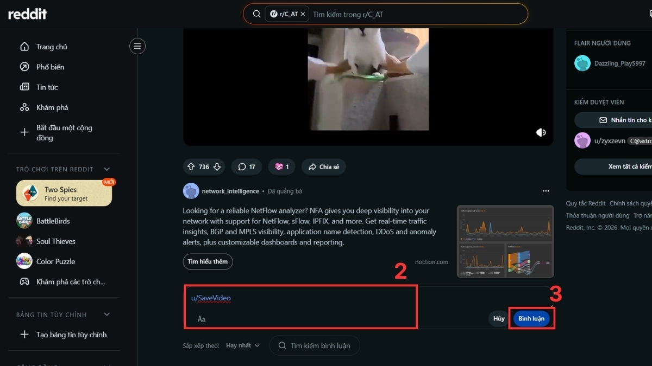
Task: Open the BattleBirds game icon
Action: tap(24, 221)
